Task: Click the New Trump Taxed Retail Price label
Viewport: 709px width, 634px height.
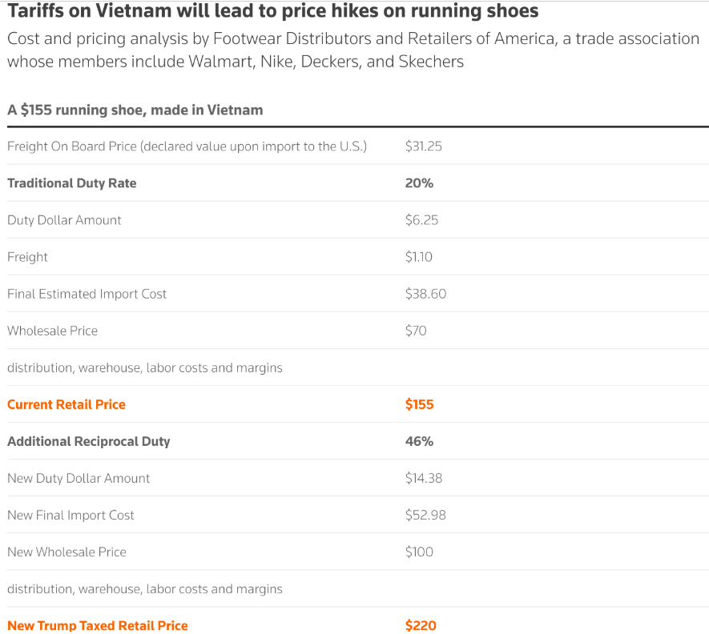Action: (x=98, y=625)
